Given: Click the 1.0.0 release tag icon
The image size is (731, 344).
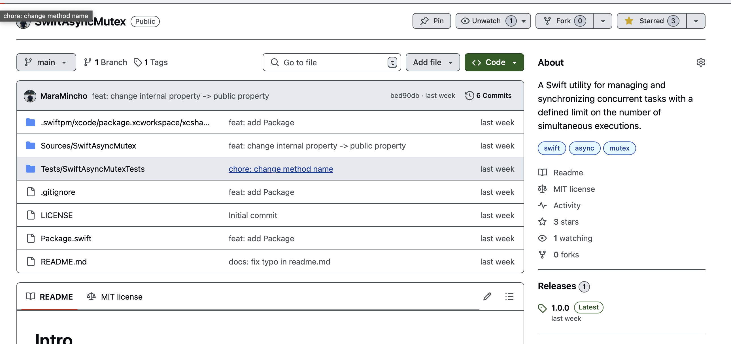Looking at the screenshot, I should (542, 308).
